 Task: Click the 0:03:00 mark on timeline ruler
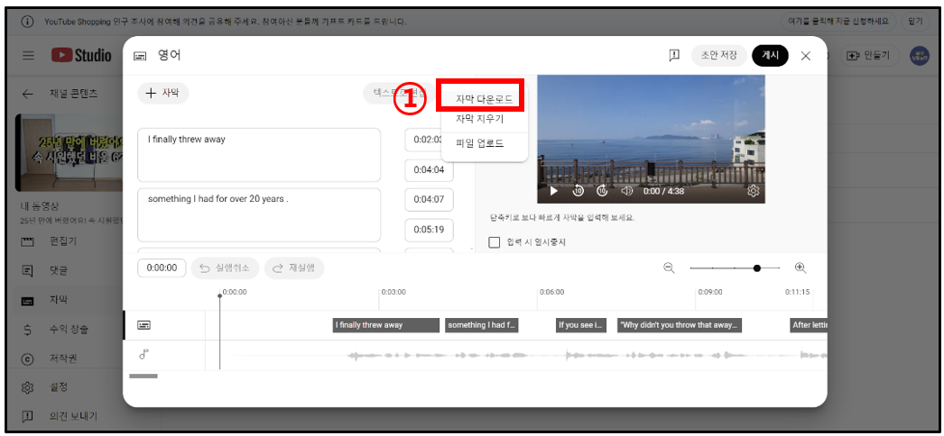393,293
